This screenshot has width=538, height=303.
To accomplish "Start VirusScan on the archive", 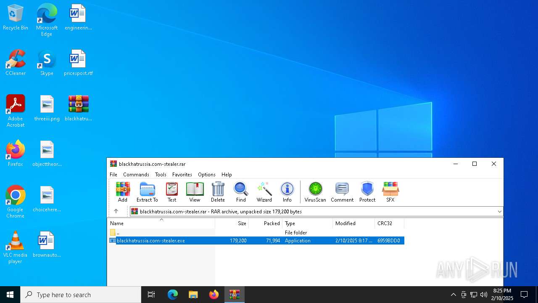I will point(315,192).
